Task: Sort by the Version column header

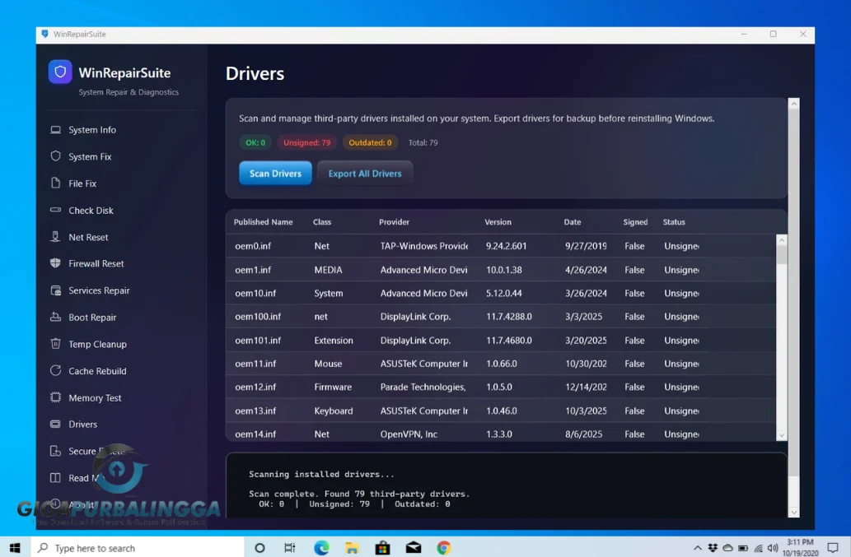Action: (x=498, y=222)
